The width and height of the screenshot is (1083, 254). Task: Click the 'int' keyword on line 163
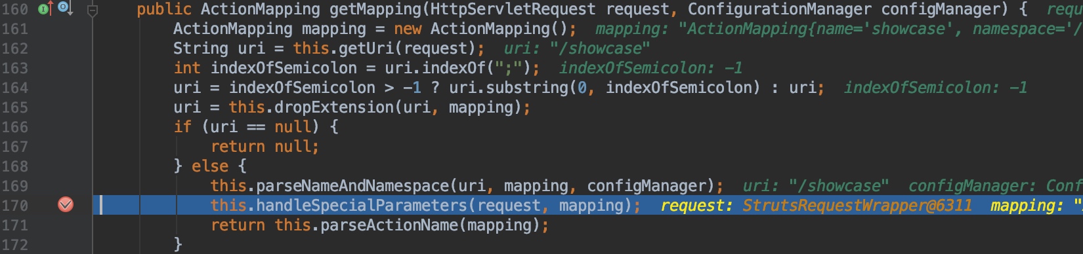click(x=187, y=68)
